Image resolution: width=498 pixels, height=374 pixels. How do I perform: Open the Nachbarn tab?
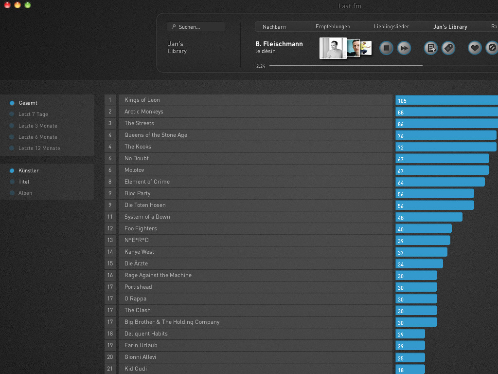(274, 27)
